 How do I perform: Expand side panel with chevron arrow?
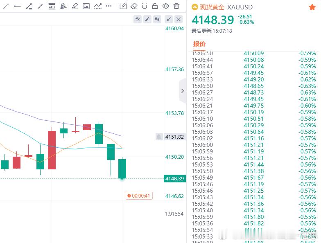[183, 91]
